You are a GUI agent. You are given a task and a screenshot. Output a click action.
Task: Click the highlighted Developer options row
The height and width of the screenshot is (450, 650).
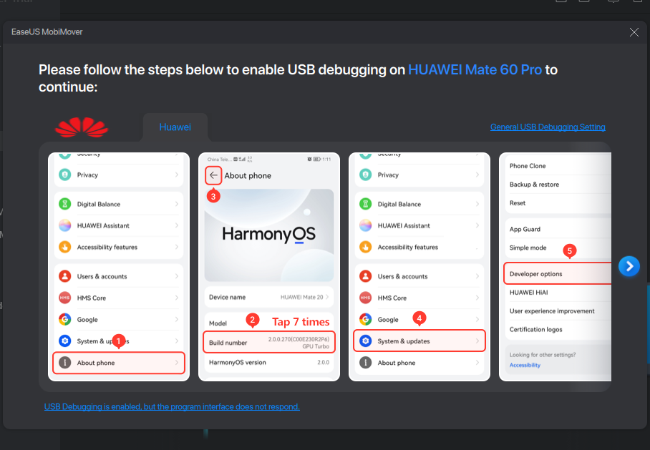pos(558,274)
